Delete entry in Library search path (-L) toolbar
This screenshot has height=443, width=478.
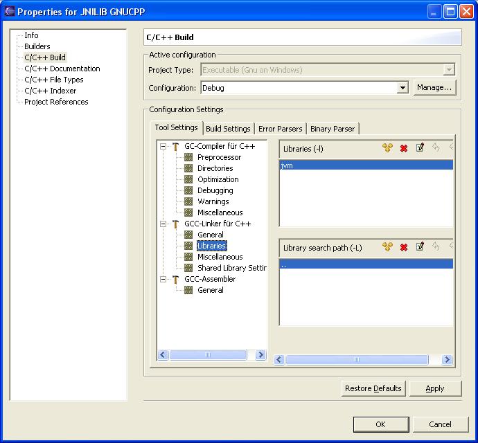(x=404, y=247)
